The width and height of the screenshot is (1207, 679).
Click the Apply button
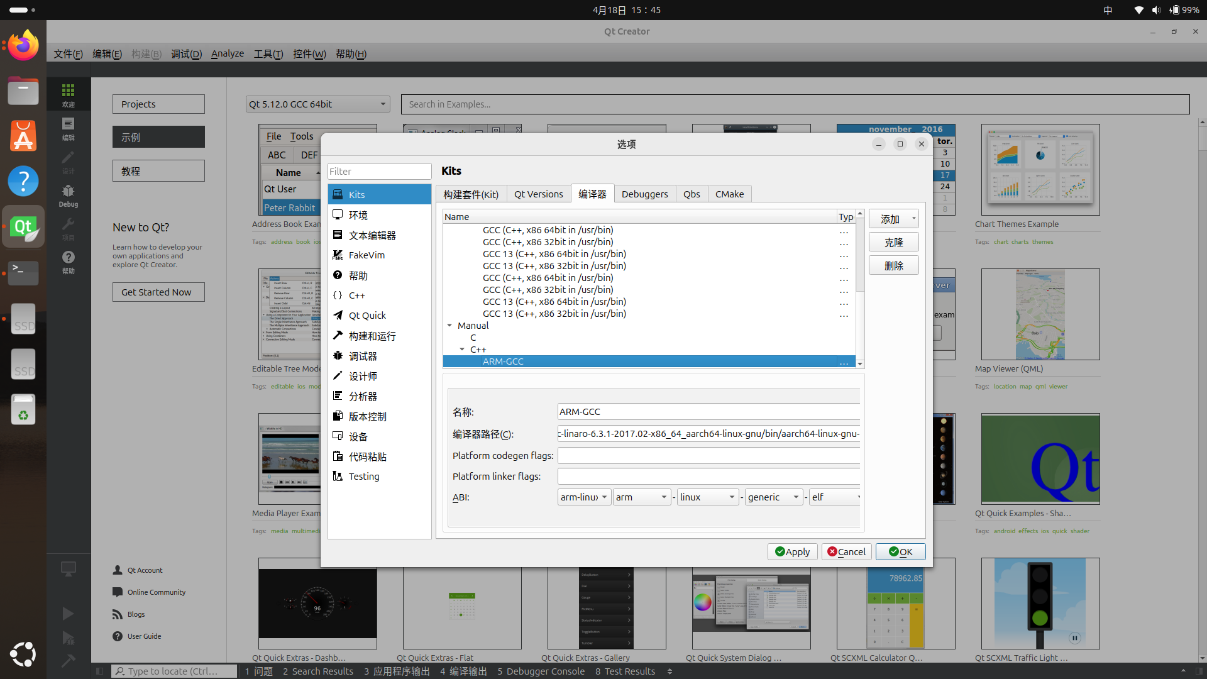click(792, 552)
